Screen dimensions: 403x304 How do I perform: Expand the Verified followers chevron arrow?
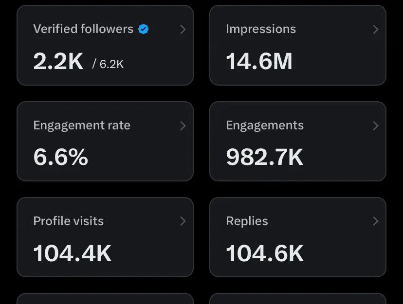183,30
